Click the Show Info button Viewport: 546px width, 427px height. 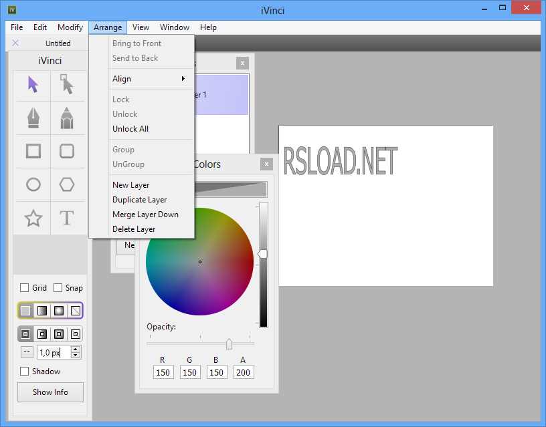[x=50, y=392]
